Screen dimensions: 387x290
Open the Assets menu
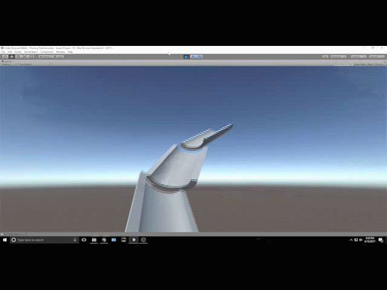(x=18, y=52)
